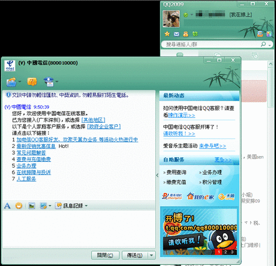The width and height of the screenshot is (276, 266).
Task: Click the police-cap report icon in chat toolbar
Action: pyautogui.click(x=49, y=82)
